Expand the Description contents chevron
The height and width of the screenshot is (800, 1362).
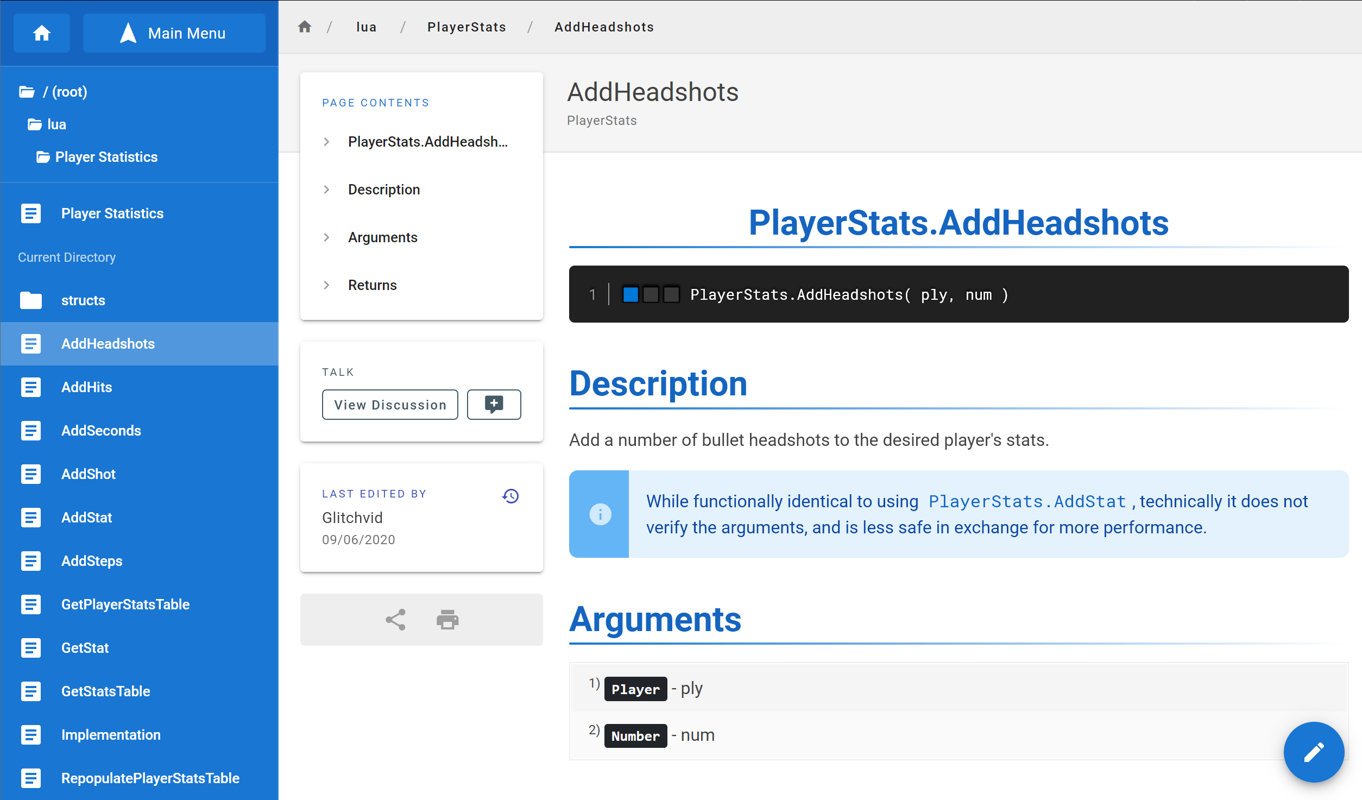(326, 190)
